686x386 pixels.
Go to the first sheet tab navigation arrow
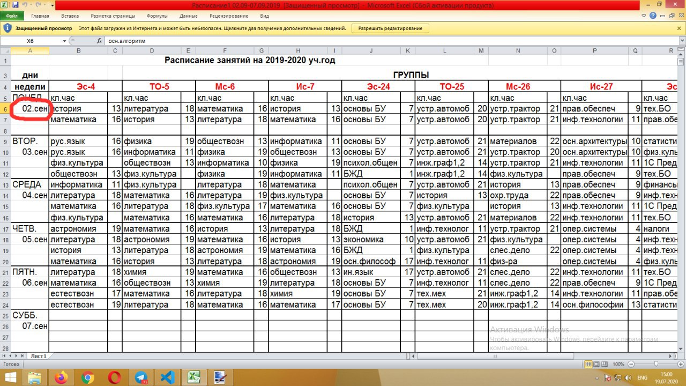tap(4, 355)
